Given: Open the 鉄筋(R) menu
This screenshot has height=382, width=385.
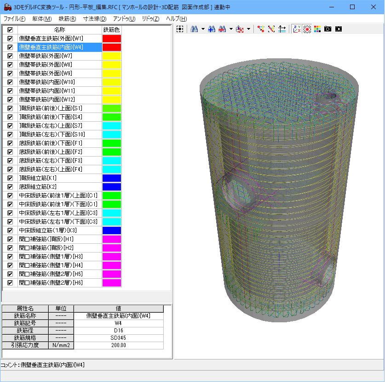Looking at the screenshot, I should pos(67,19).
